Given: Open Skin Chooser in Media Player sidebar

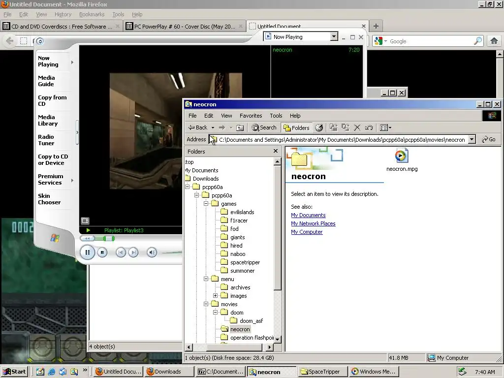Looking at the screenshot, I should tap(49, 199).
